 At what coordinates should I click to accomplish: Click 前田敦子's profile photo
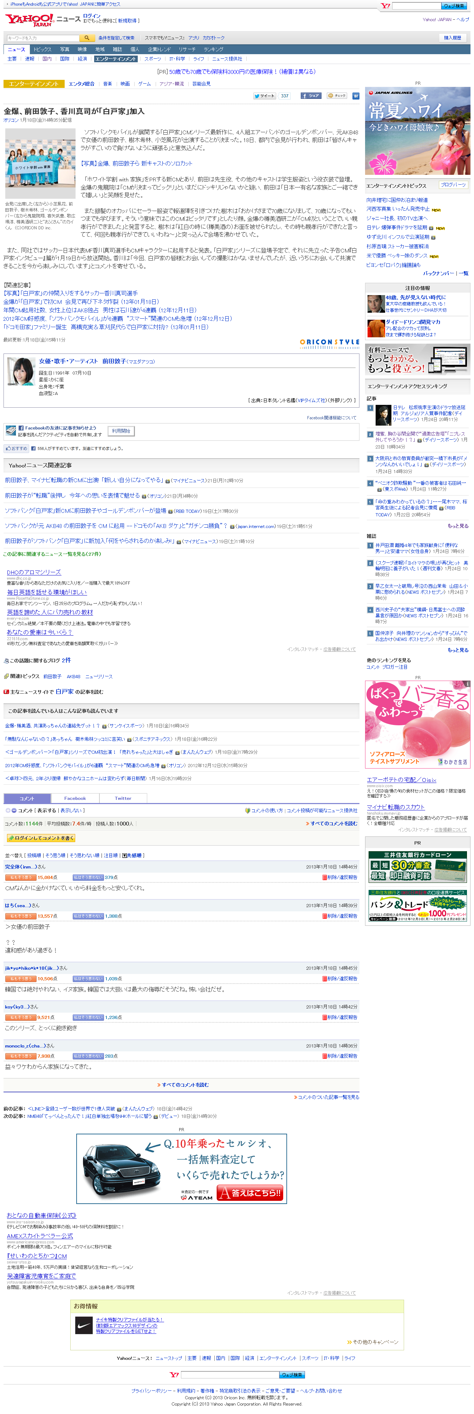21,371
